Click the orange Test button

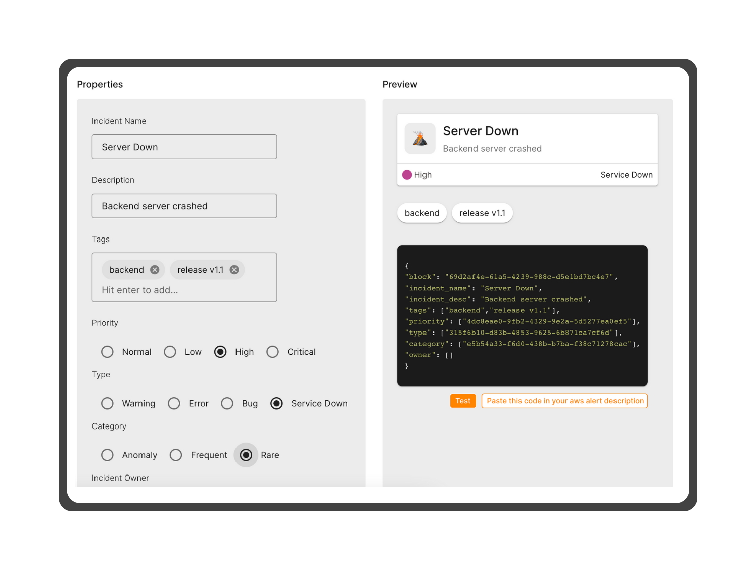(x=463, y=401)
